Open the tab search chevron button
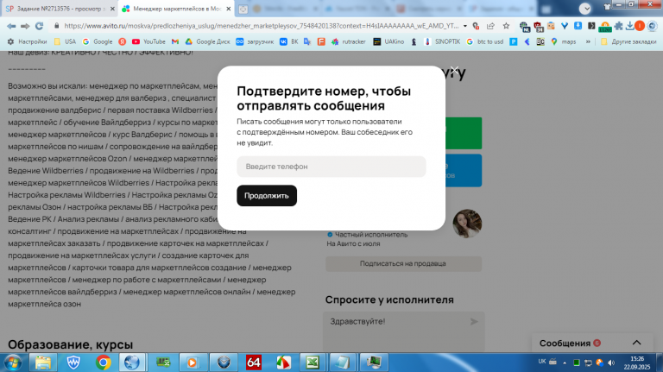 coord(585,8)
